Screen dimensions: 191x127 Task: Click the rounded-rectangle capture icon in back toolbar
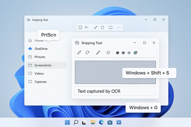(x=111, y=27)
